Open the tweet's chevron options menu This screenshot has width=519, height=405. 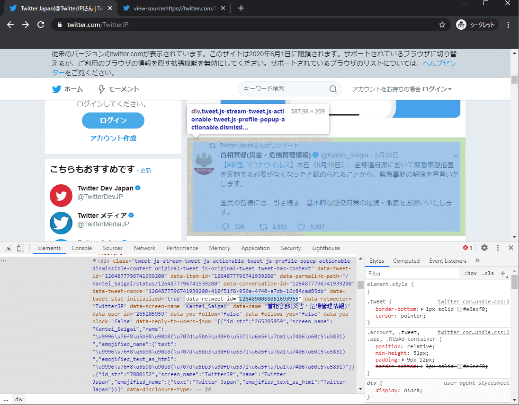[456, 155]
